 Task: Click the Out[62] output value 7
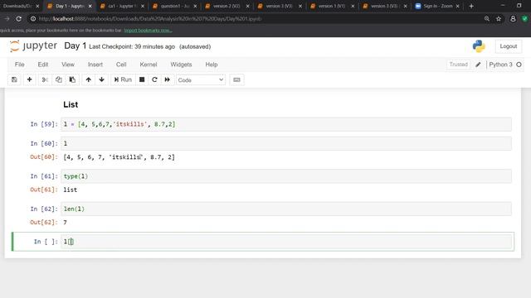pyautogui.click(x=65, y=223)
